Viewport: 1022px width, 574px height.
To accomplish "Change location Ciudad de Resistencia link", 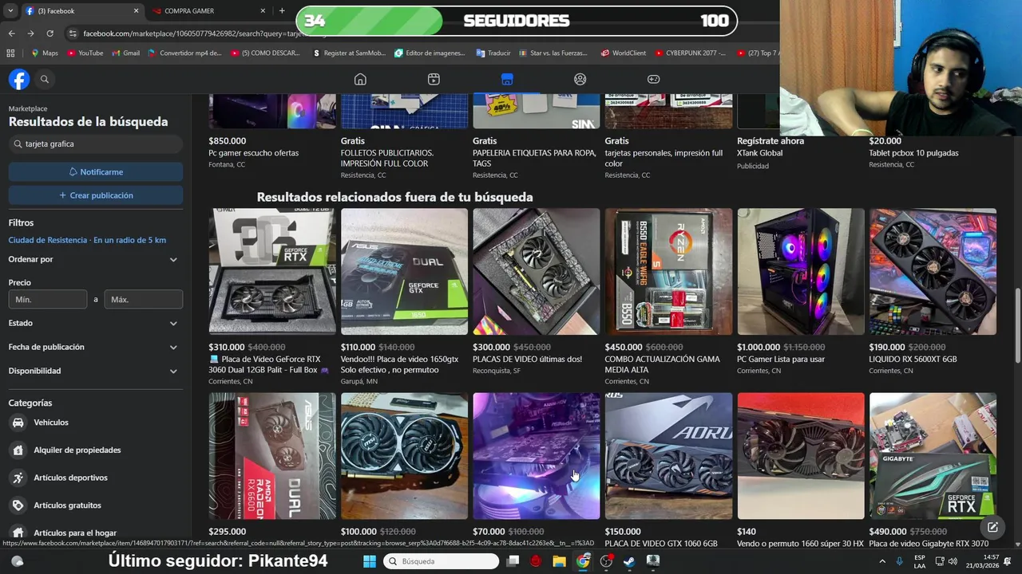I will coord(87,240).
